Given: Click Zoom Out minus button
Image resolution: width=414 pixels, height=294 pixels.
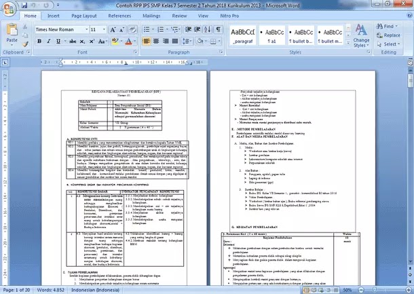Looking at the screenshot, I should coord(361,290).
